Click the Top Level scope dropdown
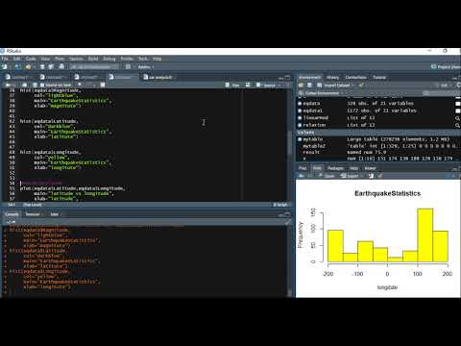Viewport: 461px width, 346px height. [33, 205]
